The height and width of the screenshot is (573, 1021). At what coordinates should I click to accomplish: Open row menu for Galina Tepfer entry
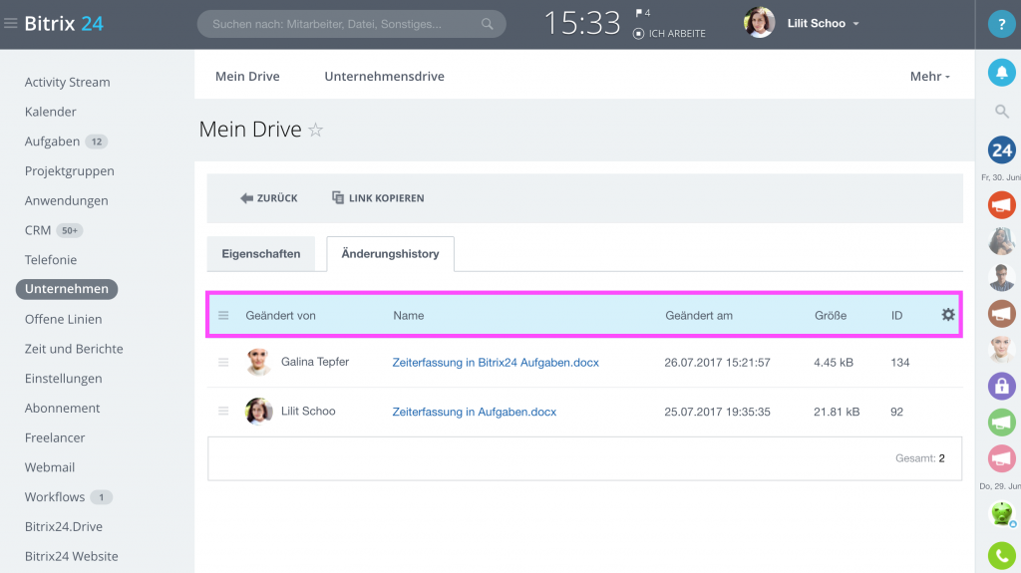click(x=223, y=362)
